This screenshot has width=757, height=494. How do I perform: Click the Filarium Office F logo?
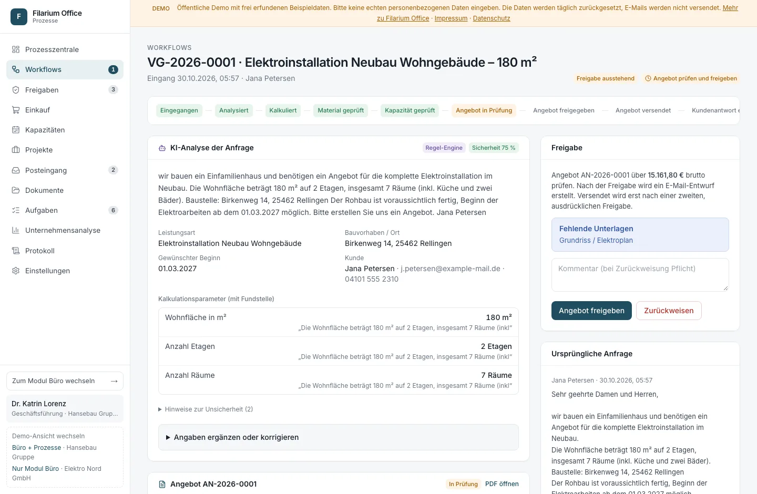[19, 17]
